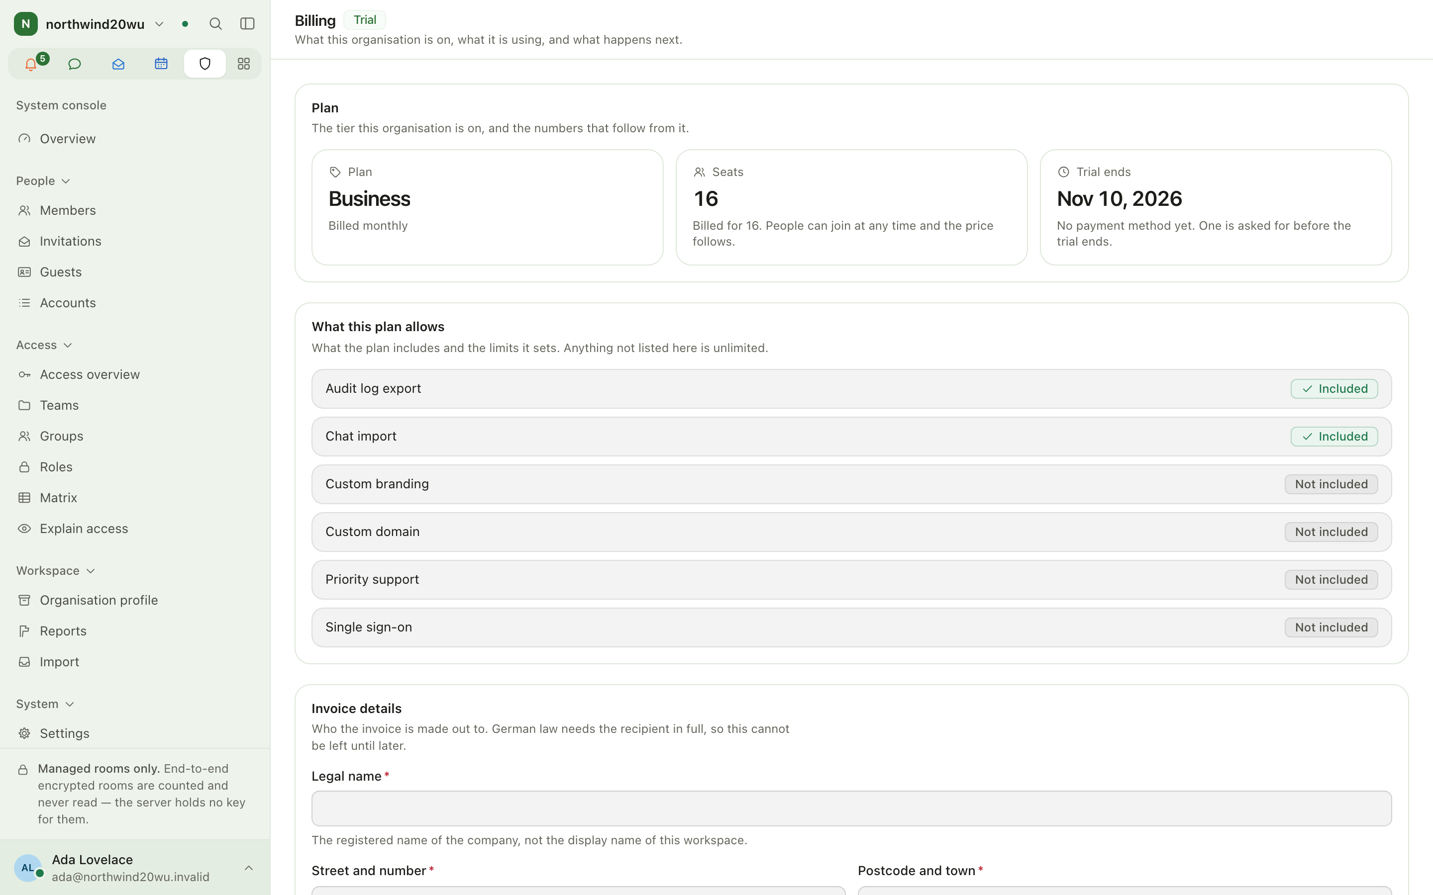Go to Overview in the sidebar
1433x895 pixels.
(135, 139)
